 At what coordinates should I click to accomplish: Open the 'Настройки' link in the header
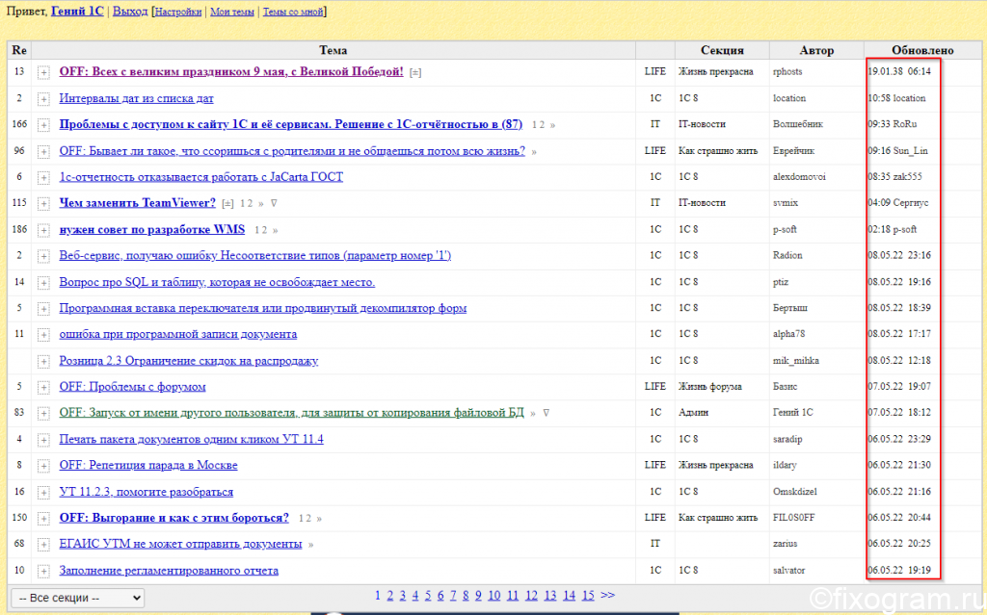coord(178,12)
